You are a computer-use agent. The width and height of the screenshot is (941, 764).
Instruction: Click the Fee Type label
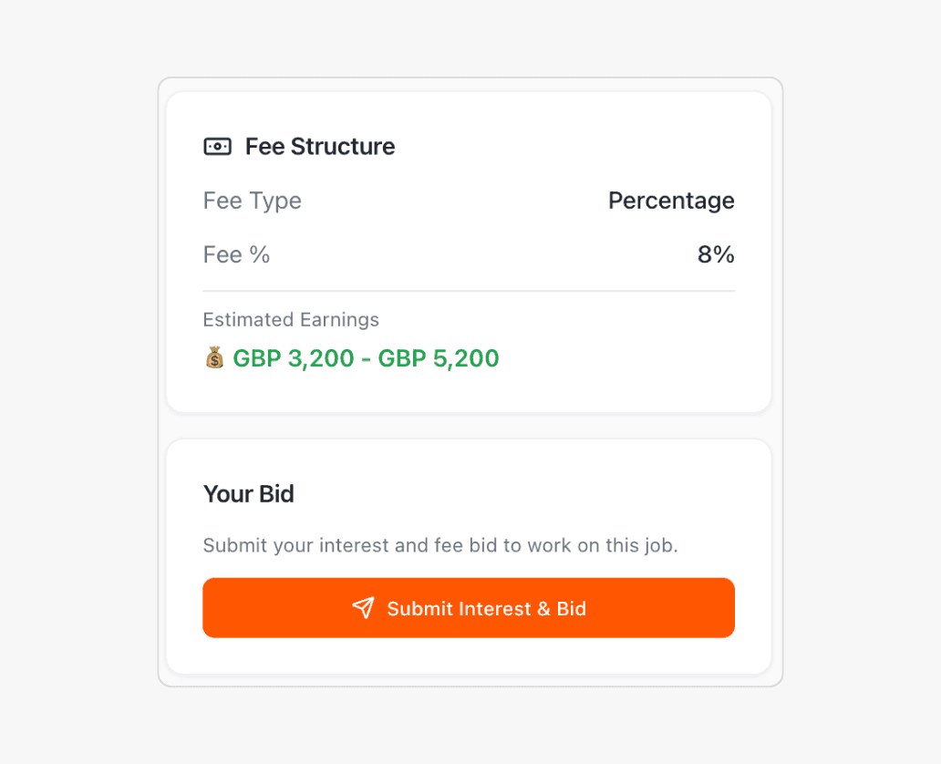252,201
